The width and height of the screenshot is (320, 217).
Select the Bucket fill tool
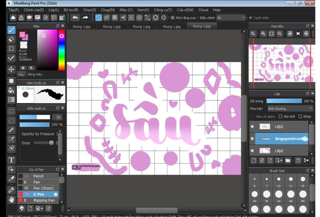click(11, 90)
